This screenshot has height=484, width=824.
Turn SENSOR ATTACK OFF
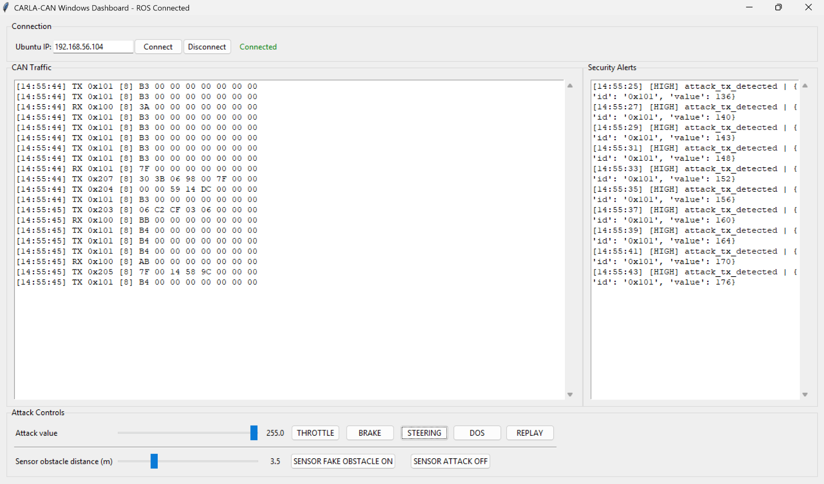[450, 461]
